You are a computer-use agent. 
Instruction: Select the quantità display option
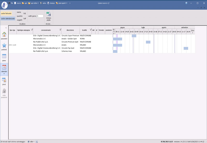[19, 16]
